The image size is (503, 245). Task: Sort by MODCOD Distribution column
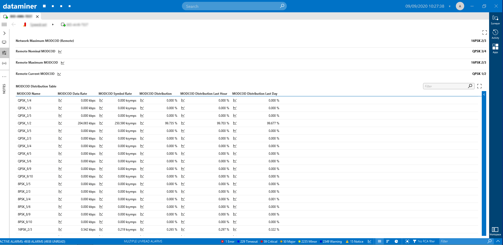155,94
